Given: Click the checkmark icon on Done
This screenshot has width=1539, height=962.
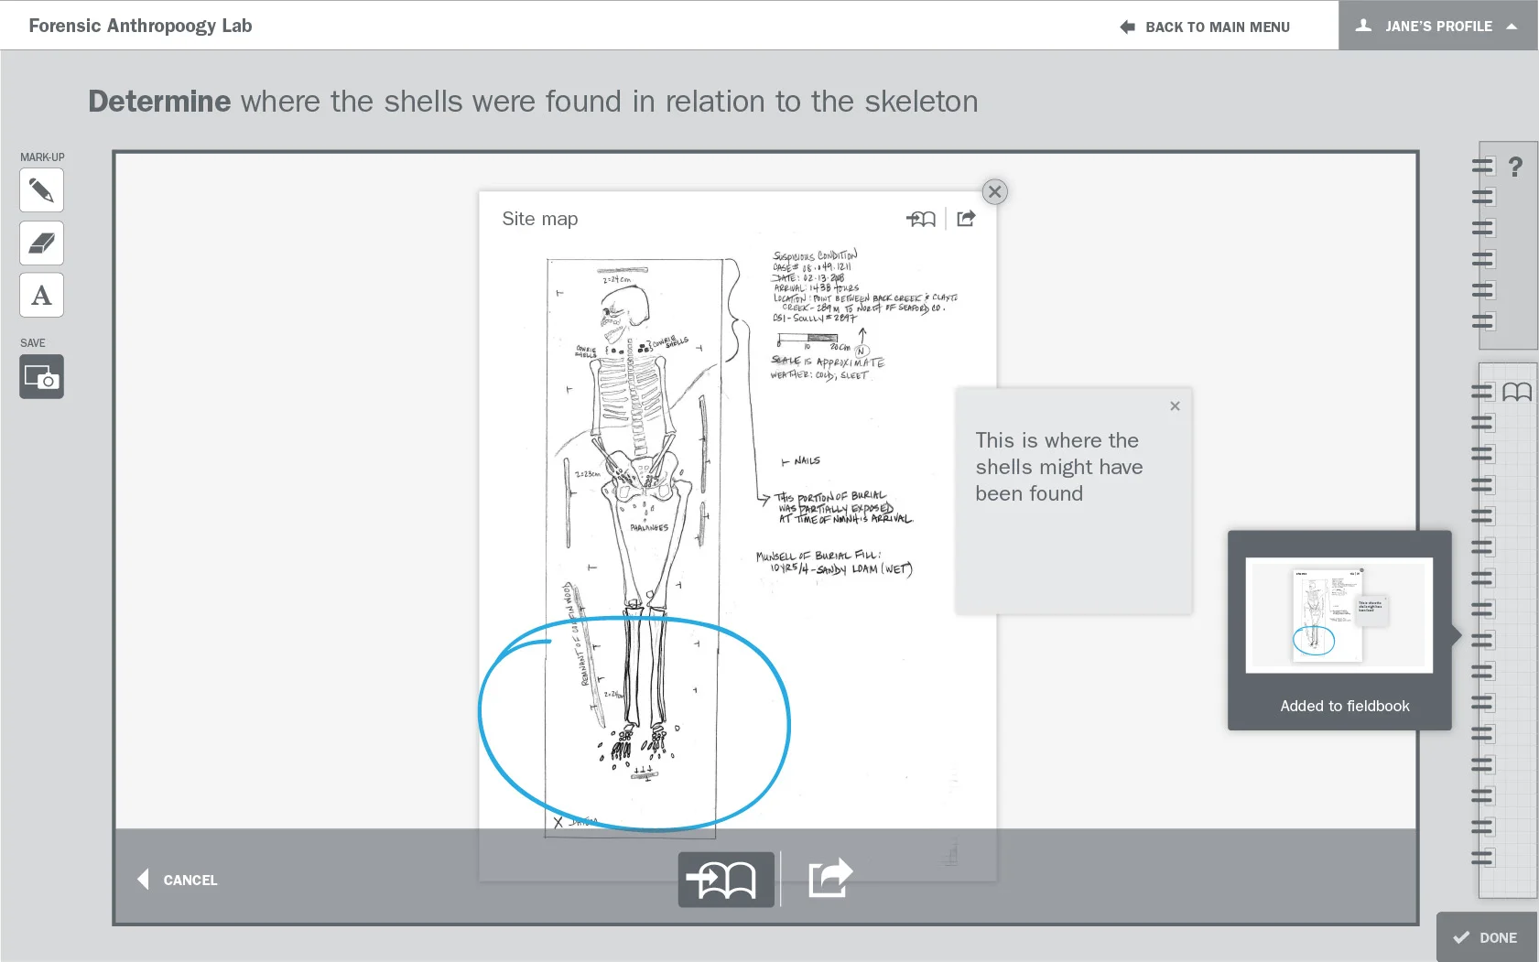Looking at the screenshot, I should pyautogui.click(x=1461, y=937).
